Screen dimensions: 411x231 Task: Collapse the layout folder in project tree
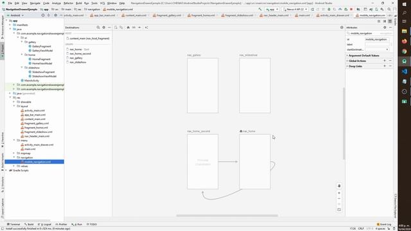click(14, 106)
